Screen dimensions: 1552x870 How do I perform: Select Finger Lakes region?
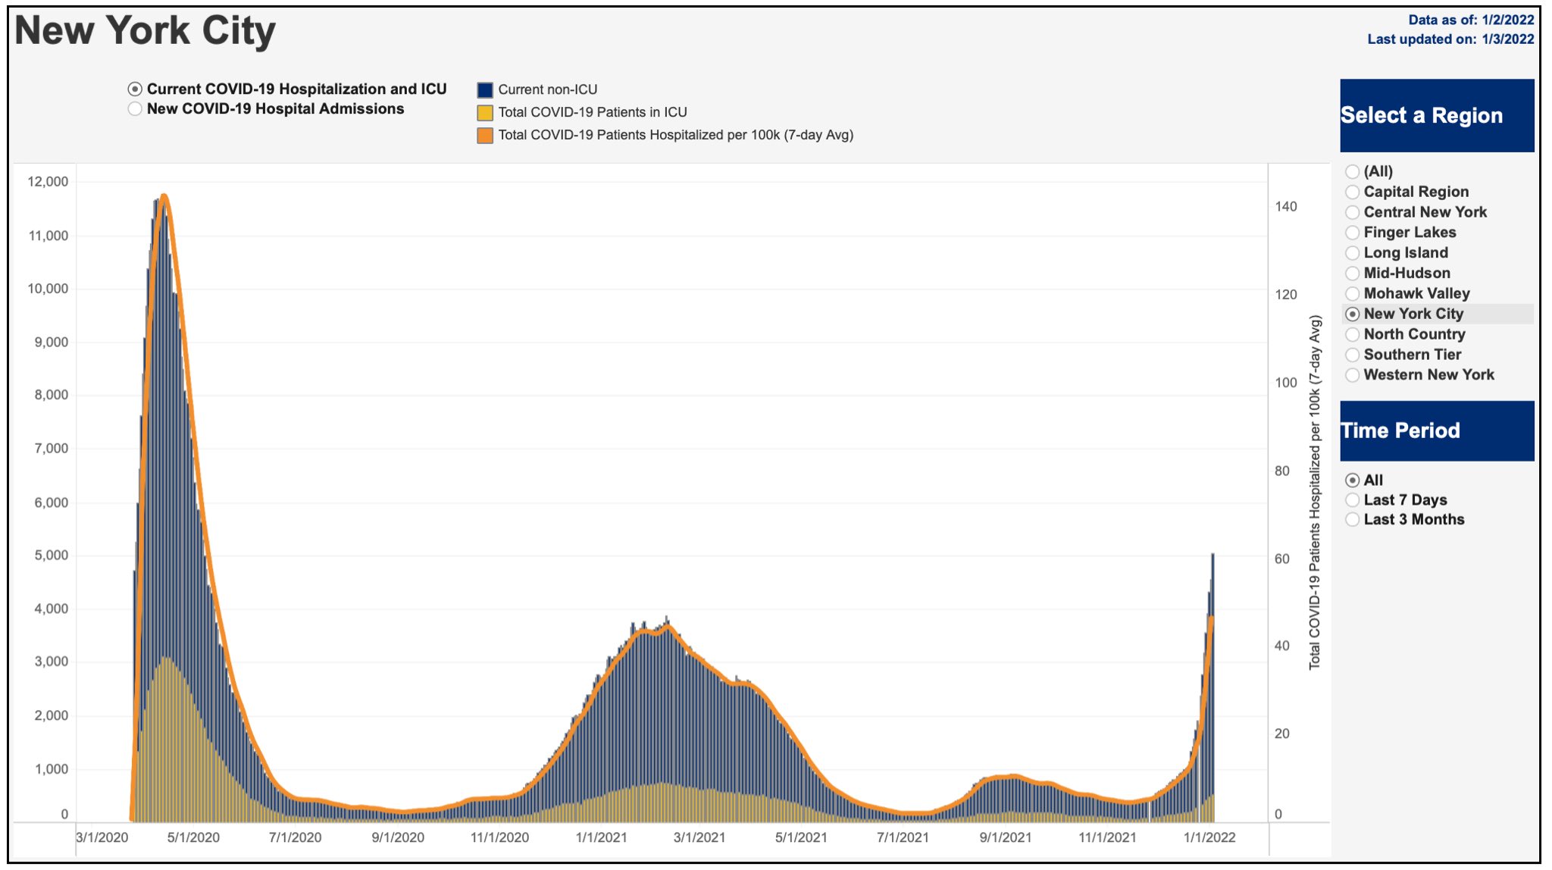[1353, 233]
